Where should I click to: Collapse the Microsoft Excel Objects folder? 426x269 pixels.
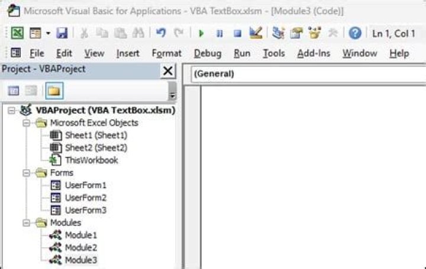click(x=27, y=123)
